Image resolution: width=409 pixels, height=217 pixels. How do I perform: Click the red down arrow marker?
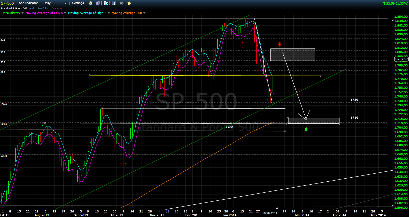click(279, 44)
